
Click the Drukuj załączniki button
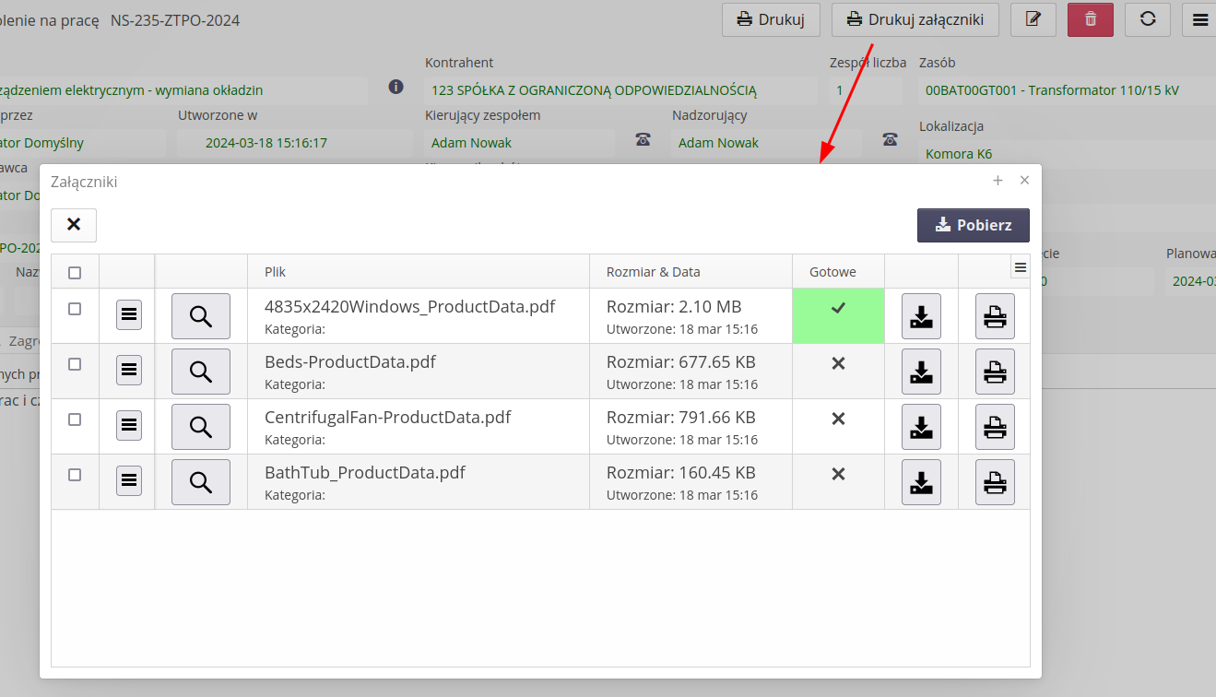[x=915, y=19]
